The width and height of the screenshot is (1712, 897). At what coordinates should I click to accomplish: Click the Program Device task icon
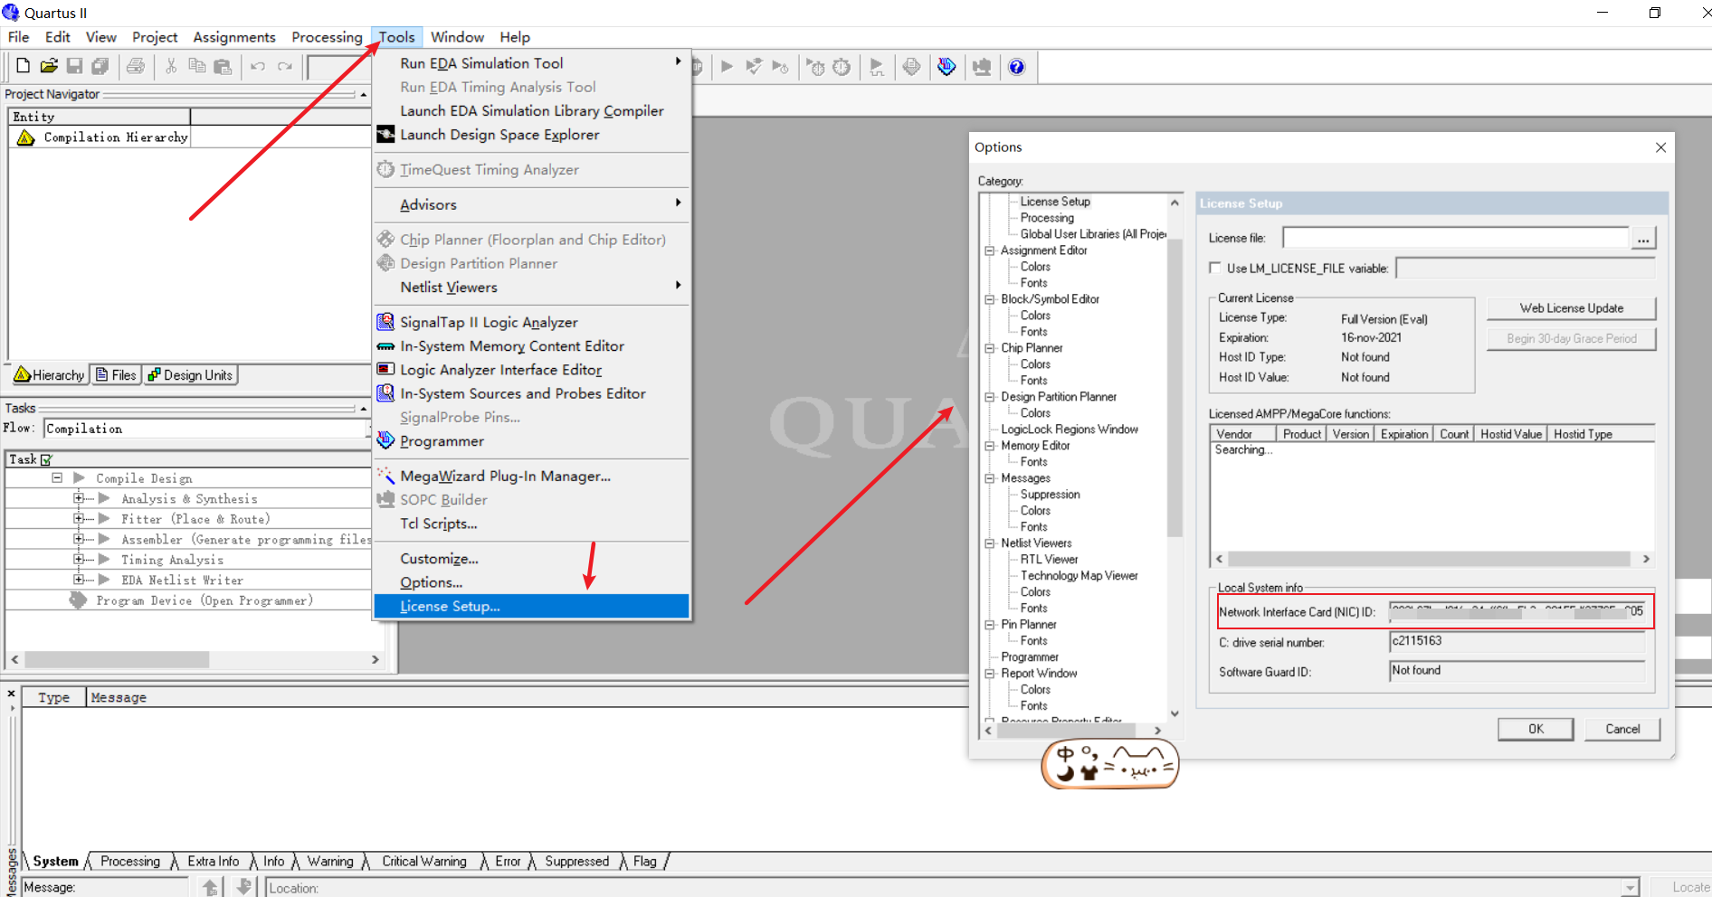[79, 600]
